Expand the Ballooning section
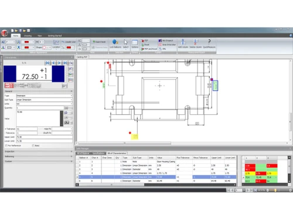The width and height of the screenshot is (293, 220). (x=39, y=157)
